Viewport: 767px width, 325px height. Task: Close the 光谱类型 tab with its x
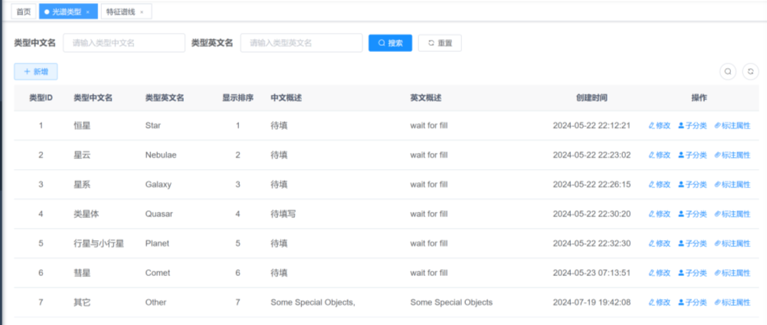click(88, 12)
